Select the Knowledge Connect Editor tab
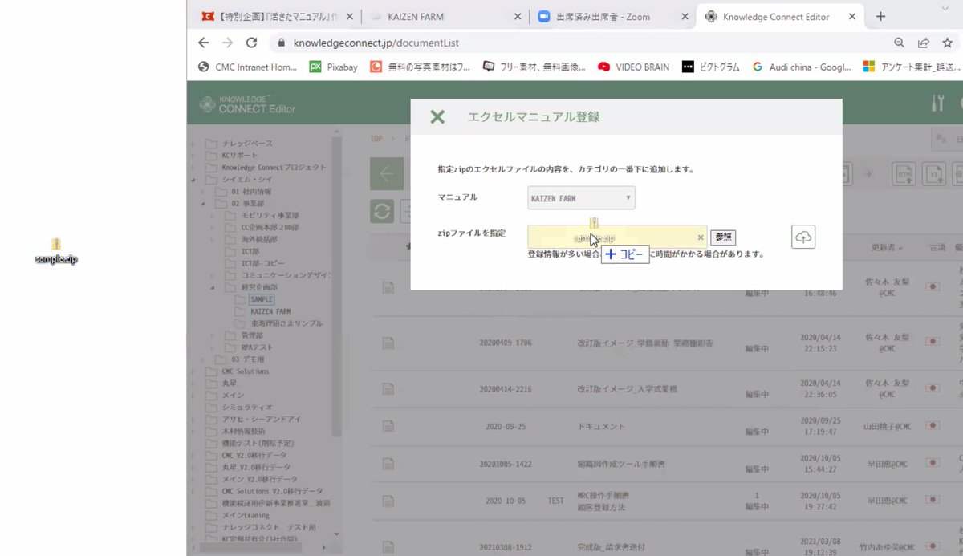Screen dimensions: 963x556 (x=781, y=16)
